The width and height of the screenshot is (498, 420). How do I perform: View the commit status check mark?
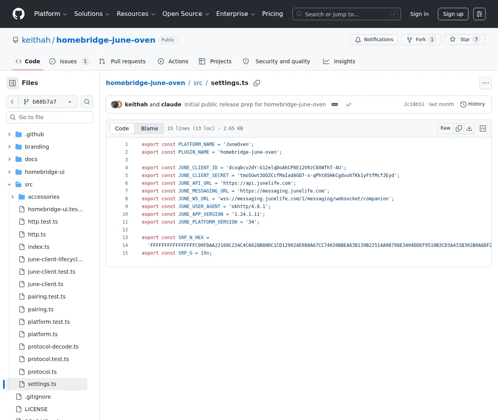coord(349,104)
